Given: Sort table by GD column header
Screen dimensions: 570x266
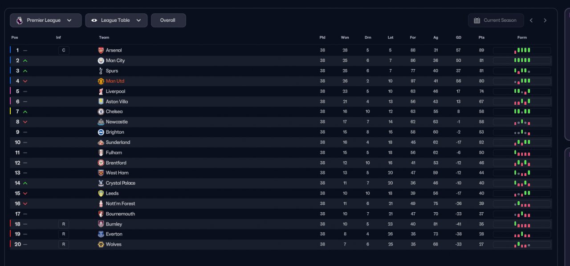Looking at the screenshot, I should [x=458, y=38].
